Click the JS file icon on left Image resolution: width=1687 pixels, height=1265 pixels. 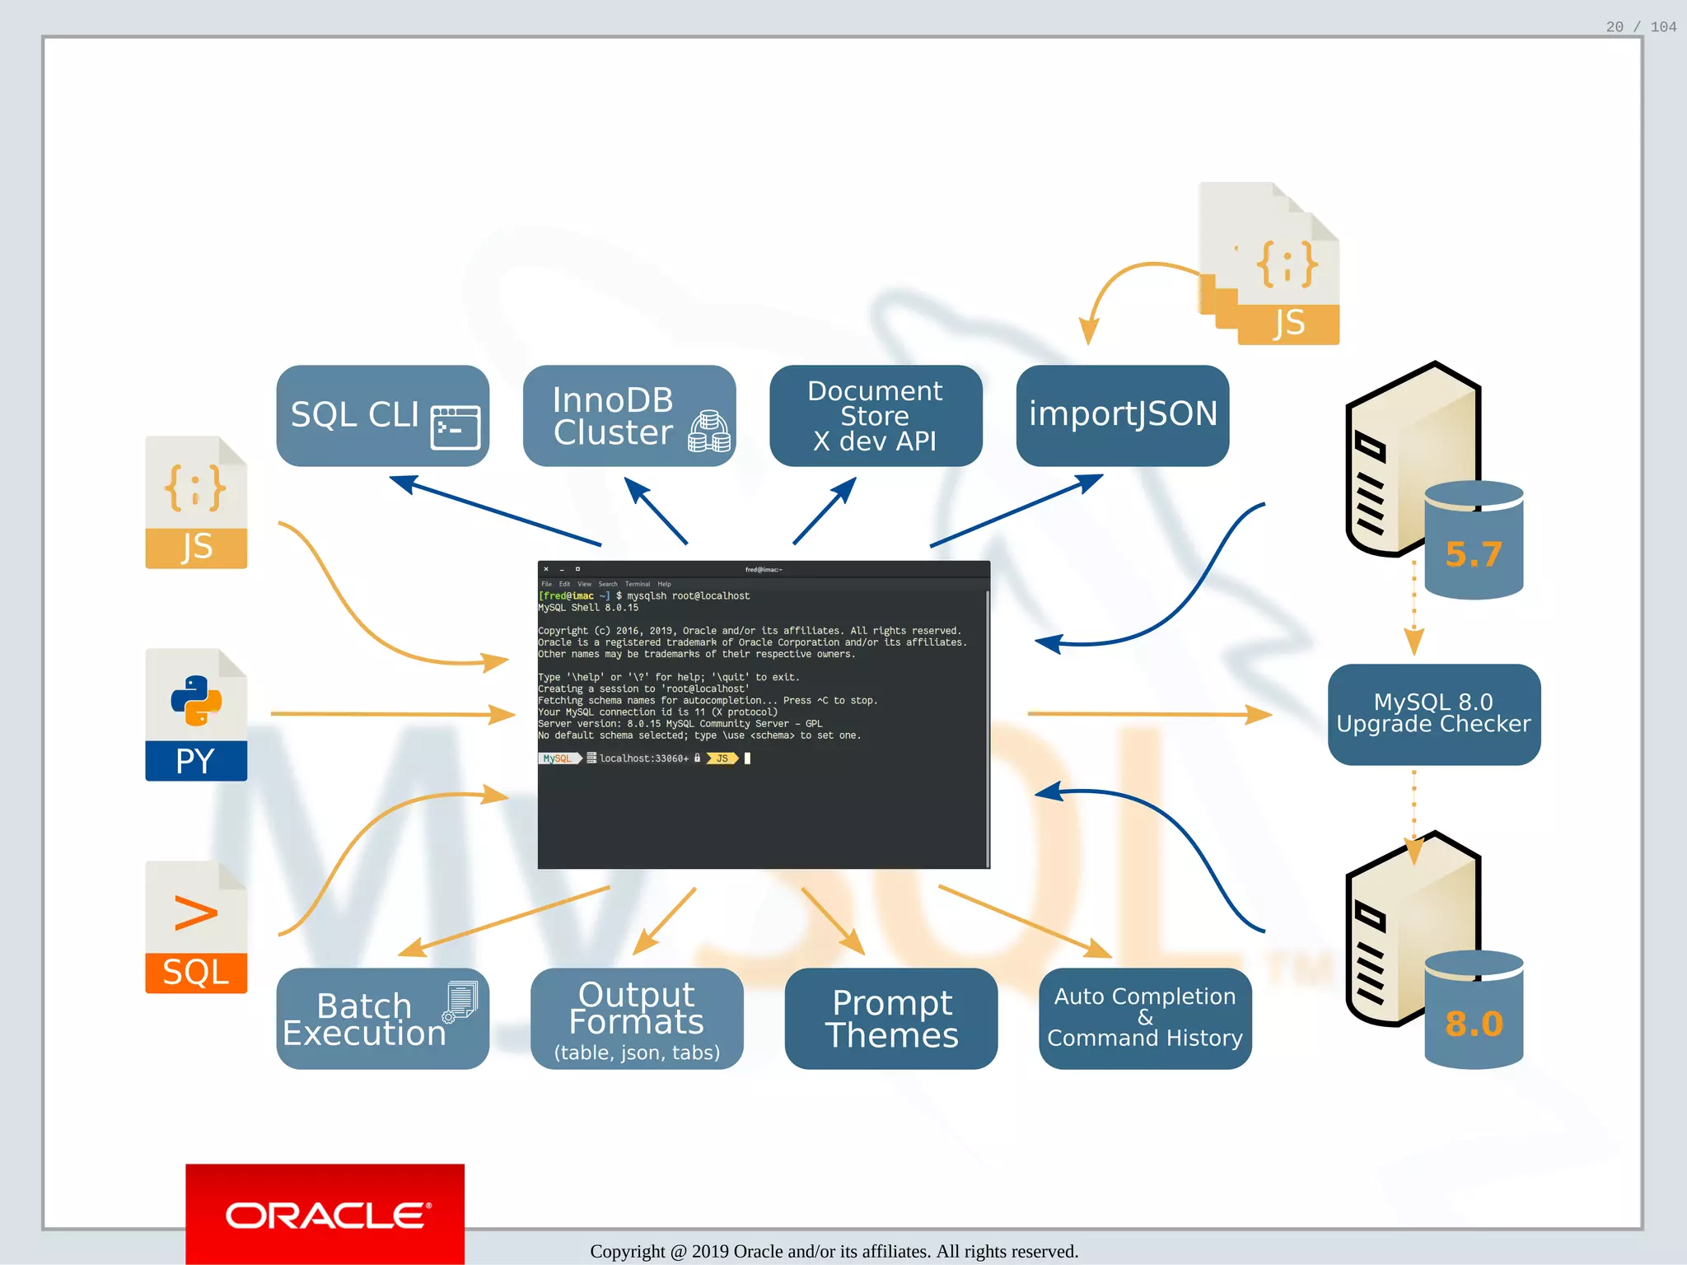pos(196,502)
